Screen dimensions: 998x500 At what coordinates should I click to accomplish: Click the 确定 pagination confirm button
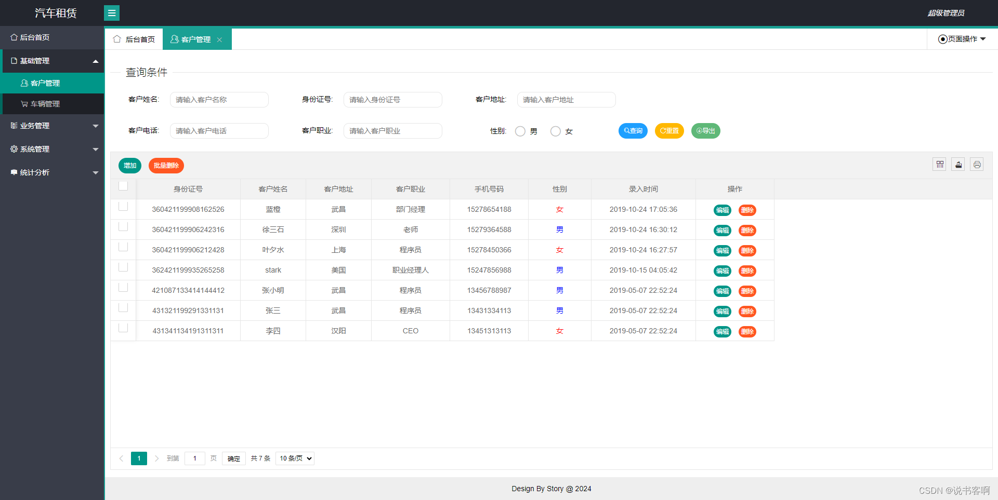[234, 458]
